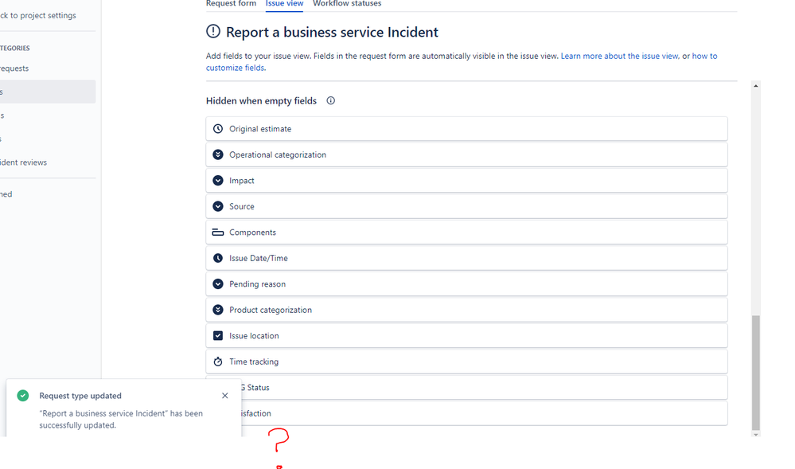The image size is (795, 469).
Task: Click the green success checkmark in notification
Action: (x=23, y=396)
